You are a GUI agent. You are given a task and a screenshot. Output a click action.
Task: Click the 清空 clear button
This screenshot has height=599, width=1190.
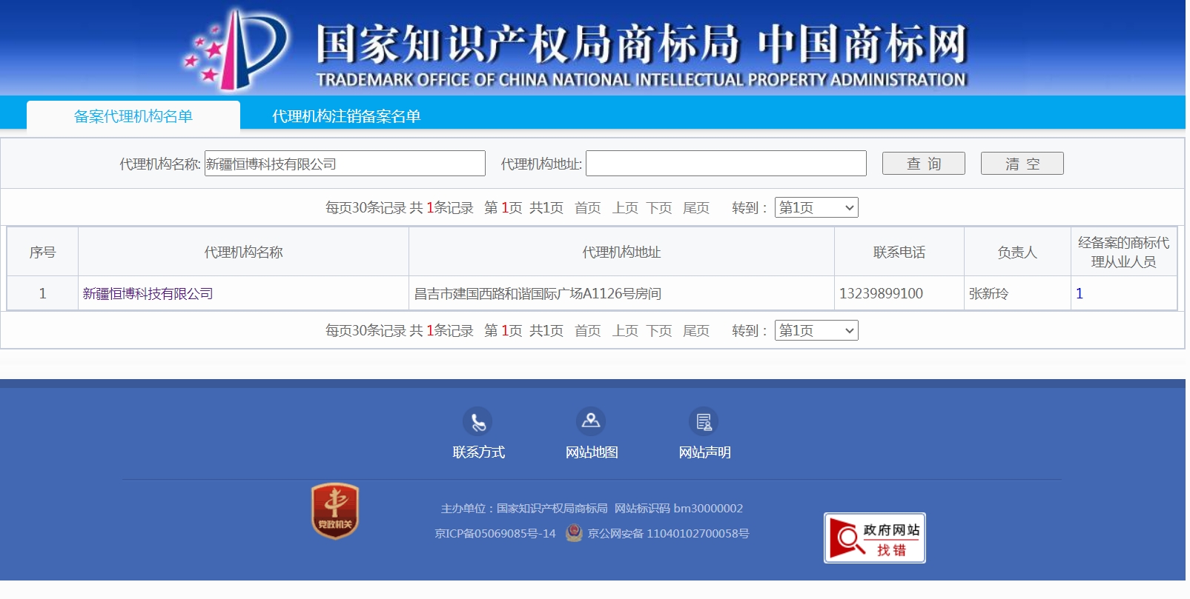point(1022,164)
